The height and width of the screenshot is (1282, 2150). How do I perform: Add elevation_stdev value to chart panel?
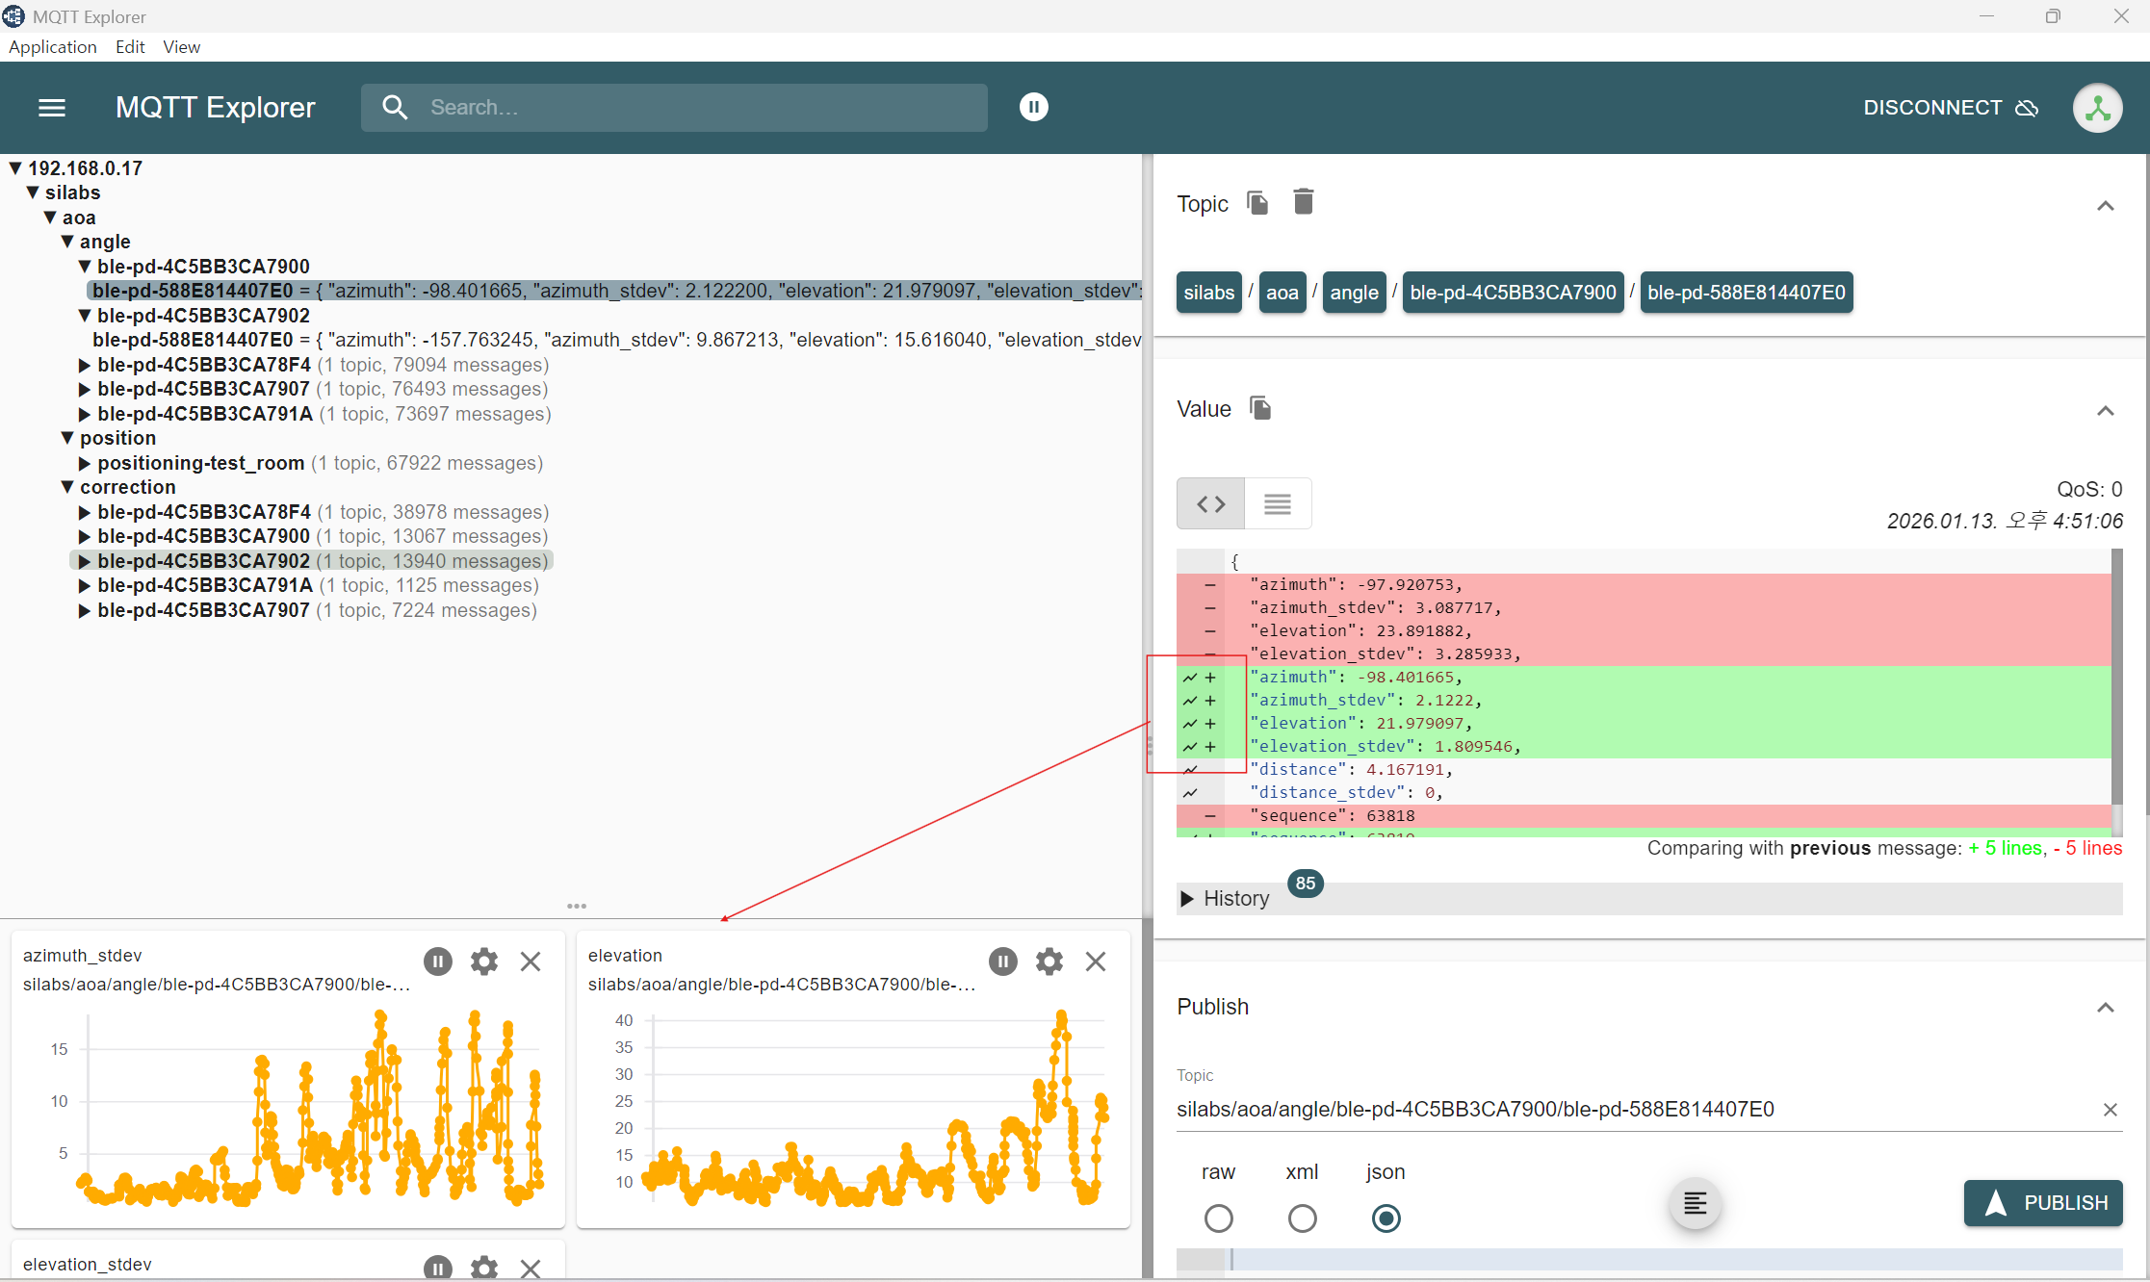coord(1190,747)
